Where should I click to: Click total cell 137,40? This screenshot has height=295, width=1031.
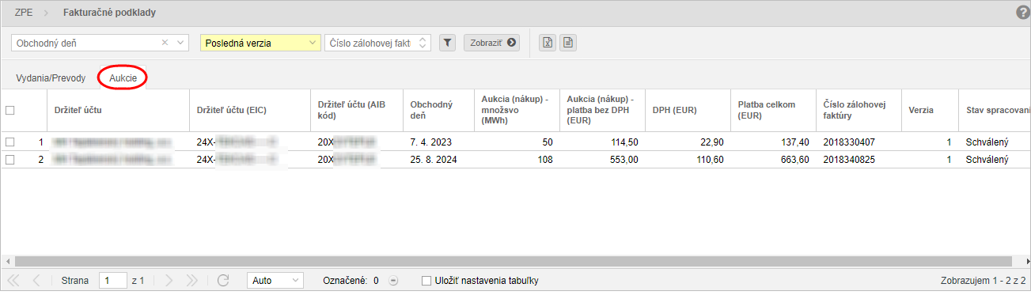tap(795, 142)
